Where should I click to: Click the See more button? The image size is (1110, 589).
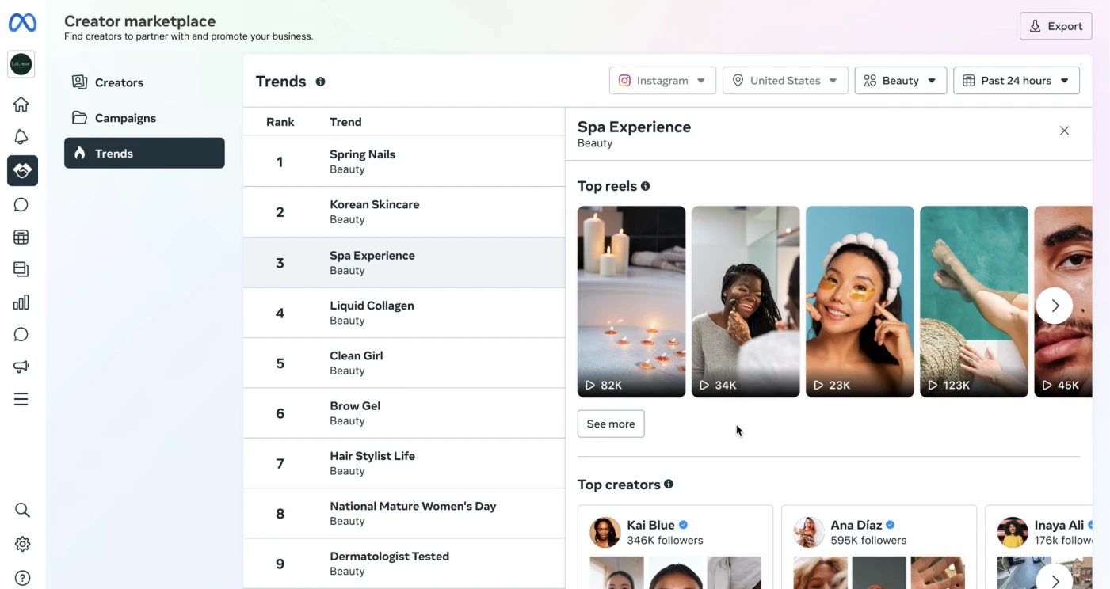point(611,424)
